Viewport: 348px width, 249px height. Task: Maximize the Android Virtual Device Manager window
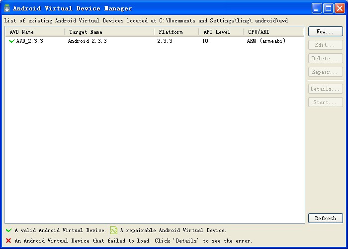328,8
